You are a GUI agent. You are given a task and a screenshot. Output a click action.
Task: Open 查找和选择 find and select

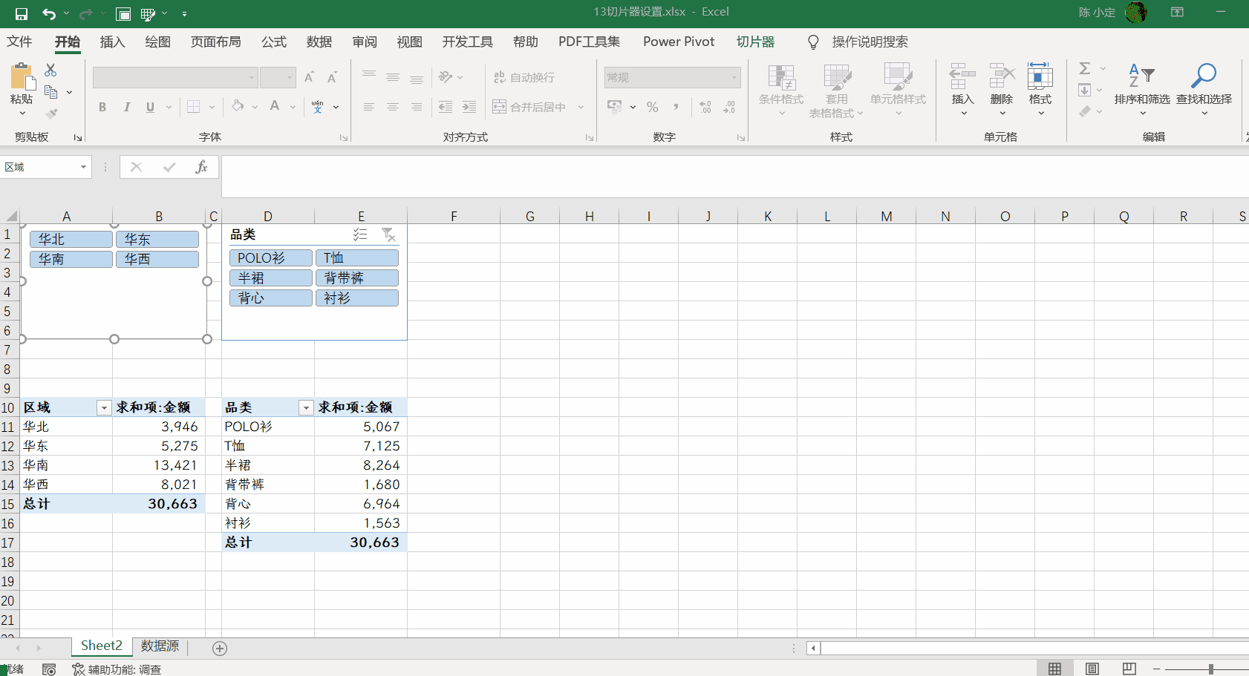[1204, 90]
